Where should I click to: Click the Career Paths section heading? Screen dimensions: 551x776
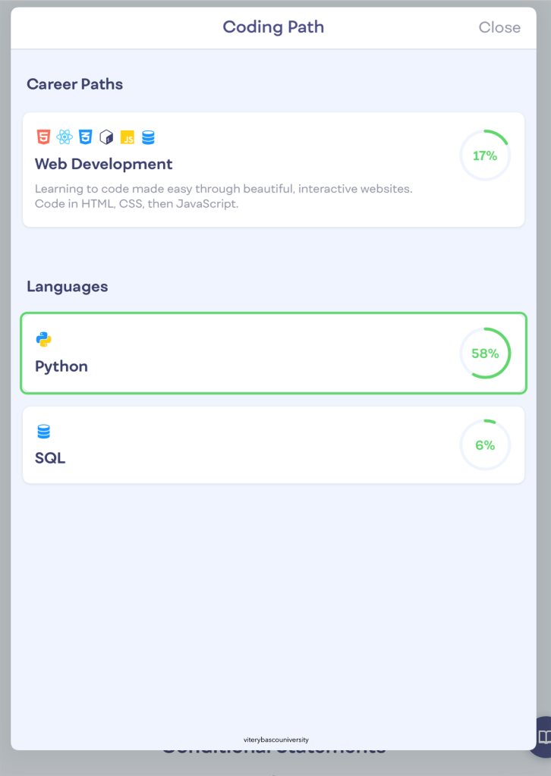click(74, 84)
